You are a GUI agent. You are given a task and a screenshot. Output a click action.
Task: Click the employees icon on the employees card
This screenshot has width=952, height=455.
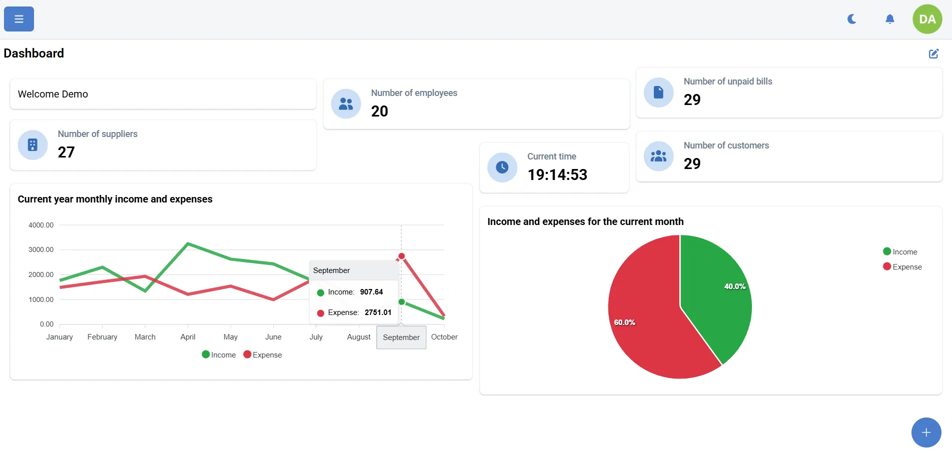pos(345,103)
